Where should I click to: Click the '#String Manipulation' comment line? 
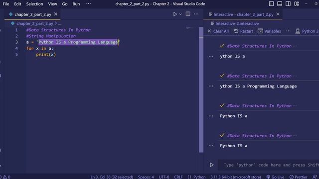(51, 36)
